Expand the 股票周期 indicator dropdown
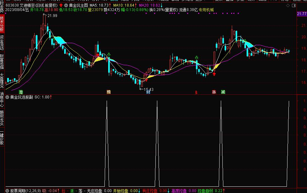Viewport: 307px width, 193px height. 7,191
